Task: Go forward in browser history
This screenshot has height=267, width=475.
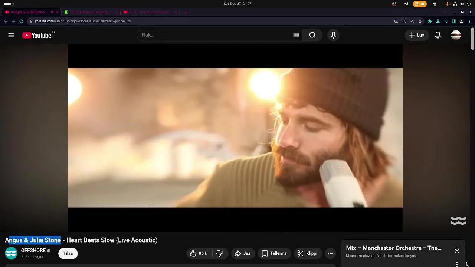Action: coord(13,21)
